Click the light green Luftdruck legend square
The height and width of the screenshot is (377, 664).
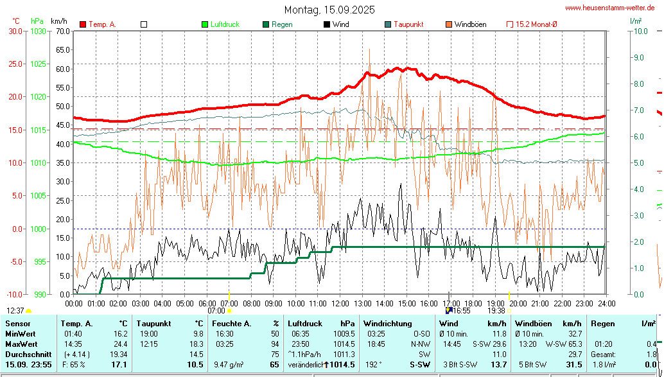(x=205, y=24)
